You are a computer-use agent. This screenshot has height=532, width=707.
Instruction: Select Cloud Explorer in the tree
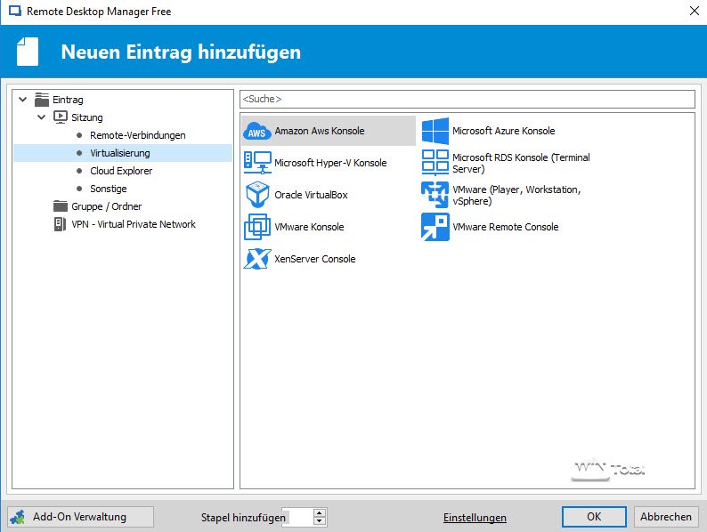[121, 171]
